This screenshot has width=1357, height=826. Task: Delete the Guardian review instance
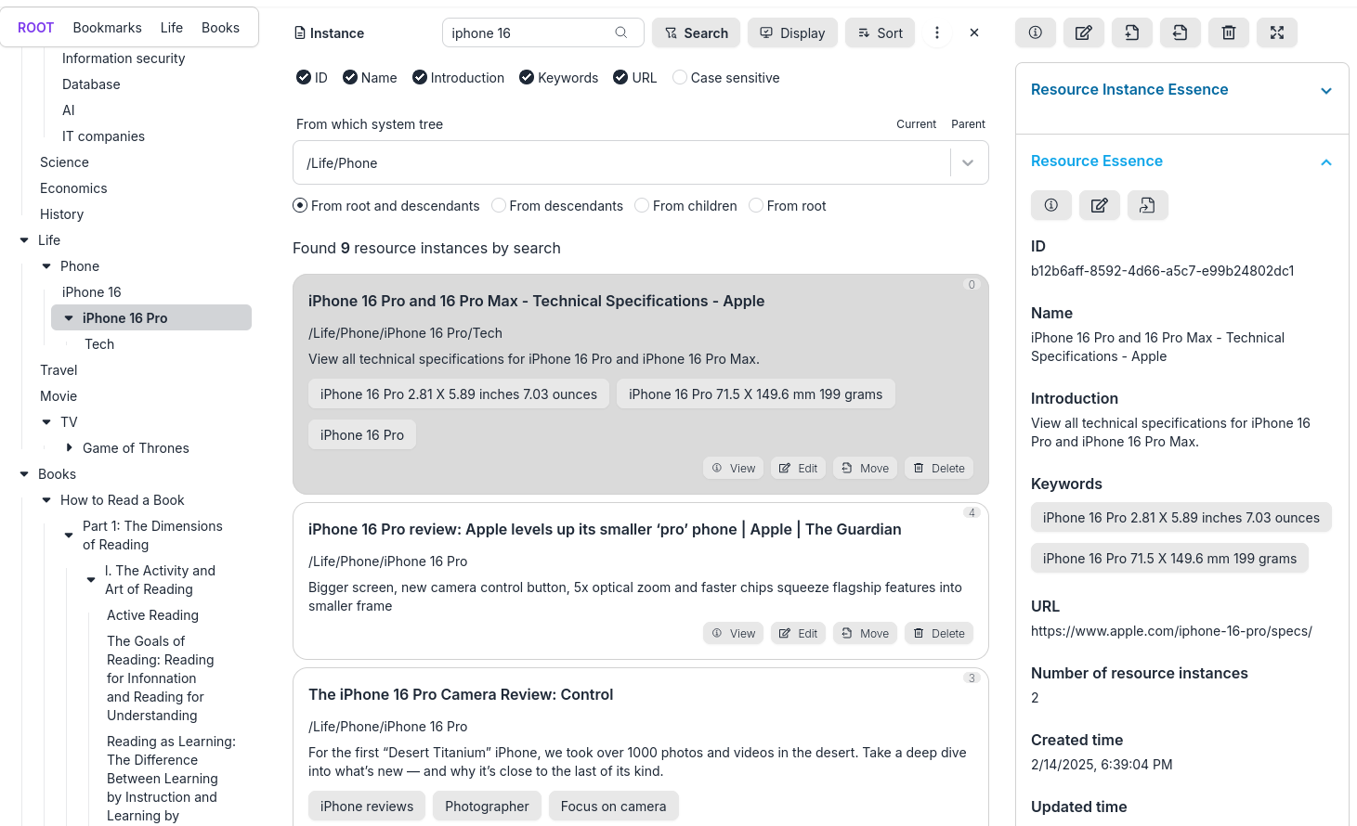(x=938, y=633)
